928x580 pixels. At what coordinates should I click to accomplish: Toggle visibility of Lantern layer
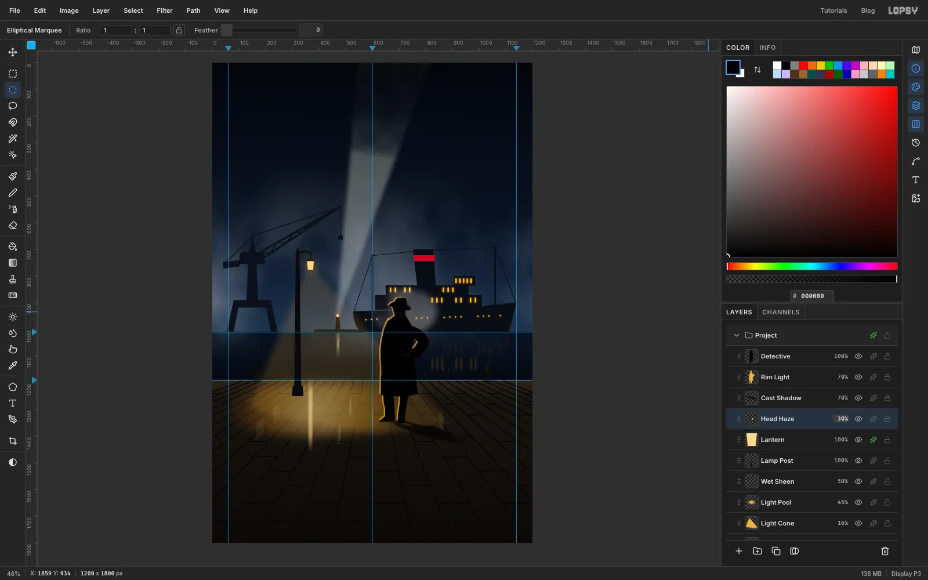pos(858,440)
